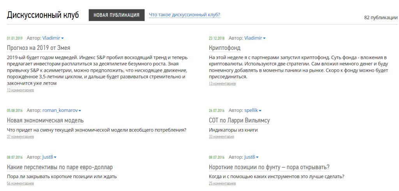Image resolution: width=399 pixels, height=191 pixels.
Task: View 33 комментария link
Action: (221, 137)
